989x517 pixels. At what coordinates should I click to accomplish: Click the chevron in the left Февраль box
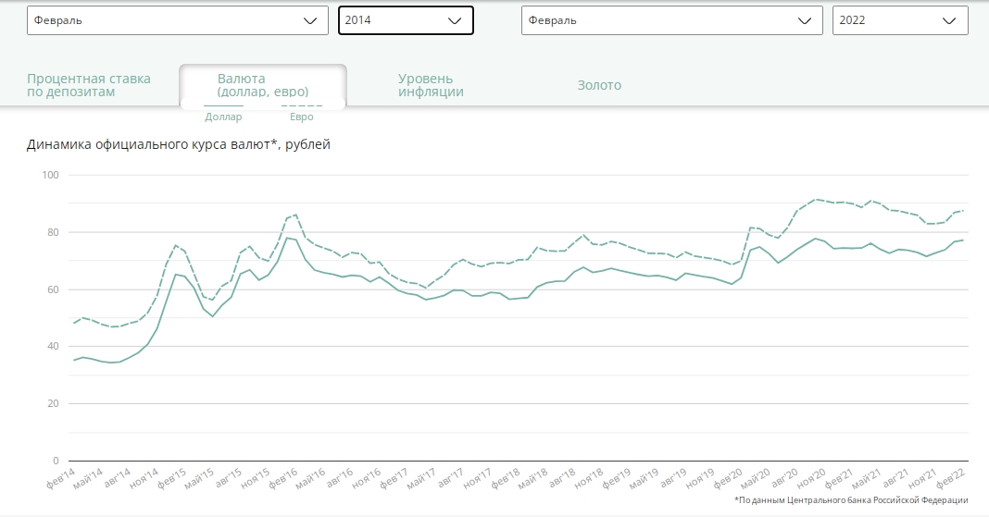click(x=309, y=20)
